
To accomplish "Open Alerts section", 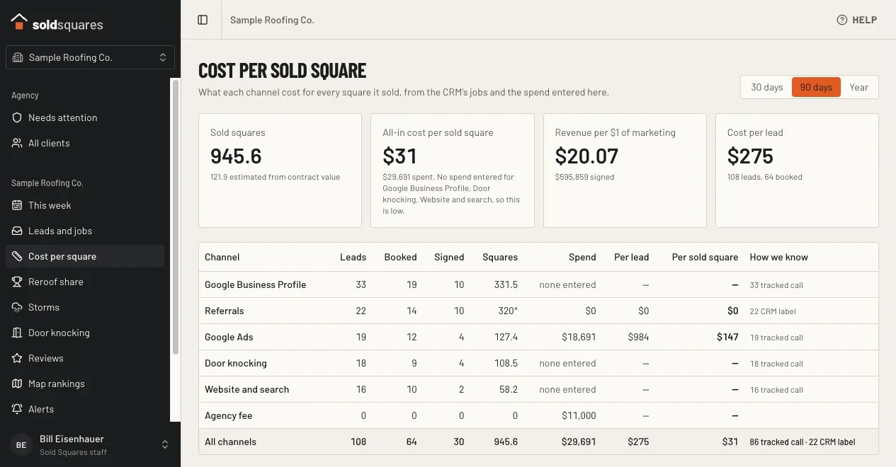I will [x=85, y=409].
